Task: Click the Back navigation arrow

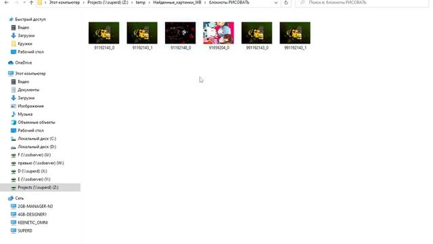Action: tap(6, 3)
